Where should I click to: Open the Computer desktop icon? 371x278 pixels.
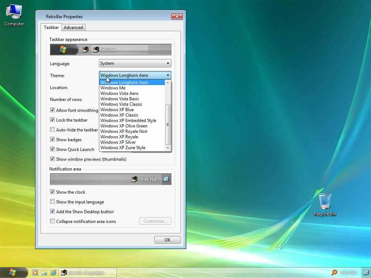tap(14, 15)
